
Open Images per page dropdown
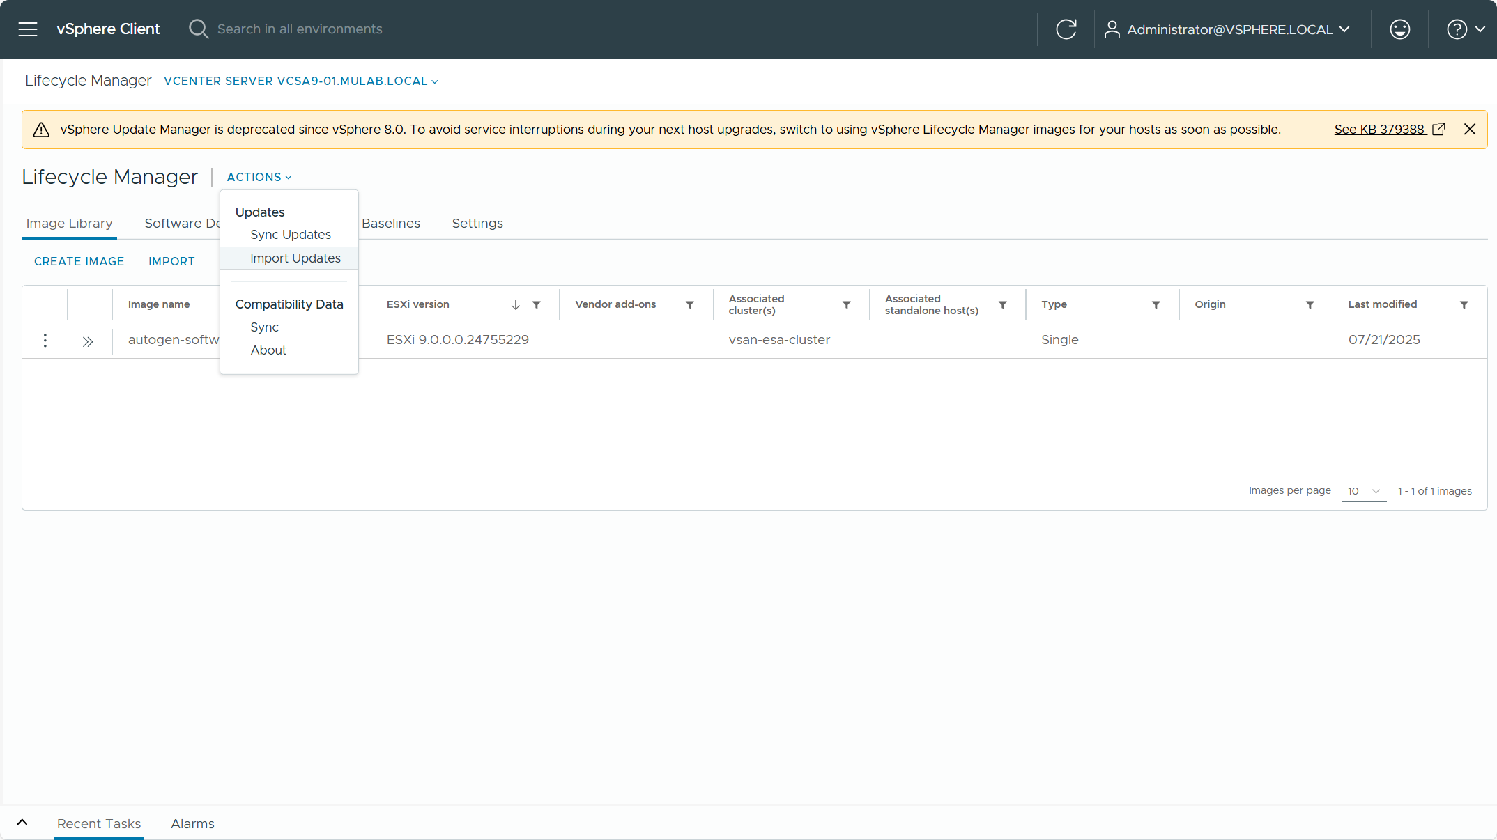pyautogui.click(x=1364, y=491)
